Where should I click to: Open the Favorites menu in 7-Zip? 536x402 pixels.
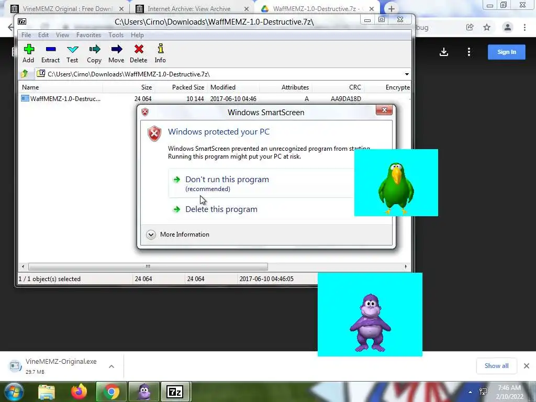coord(88,35)
